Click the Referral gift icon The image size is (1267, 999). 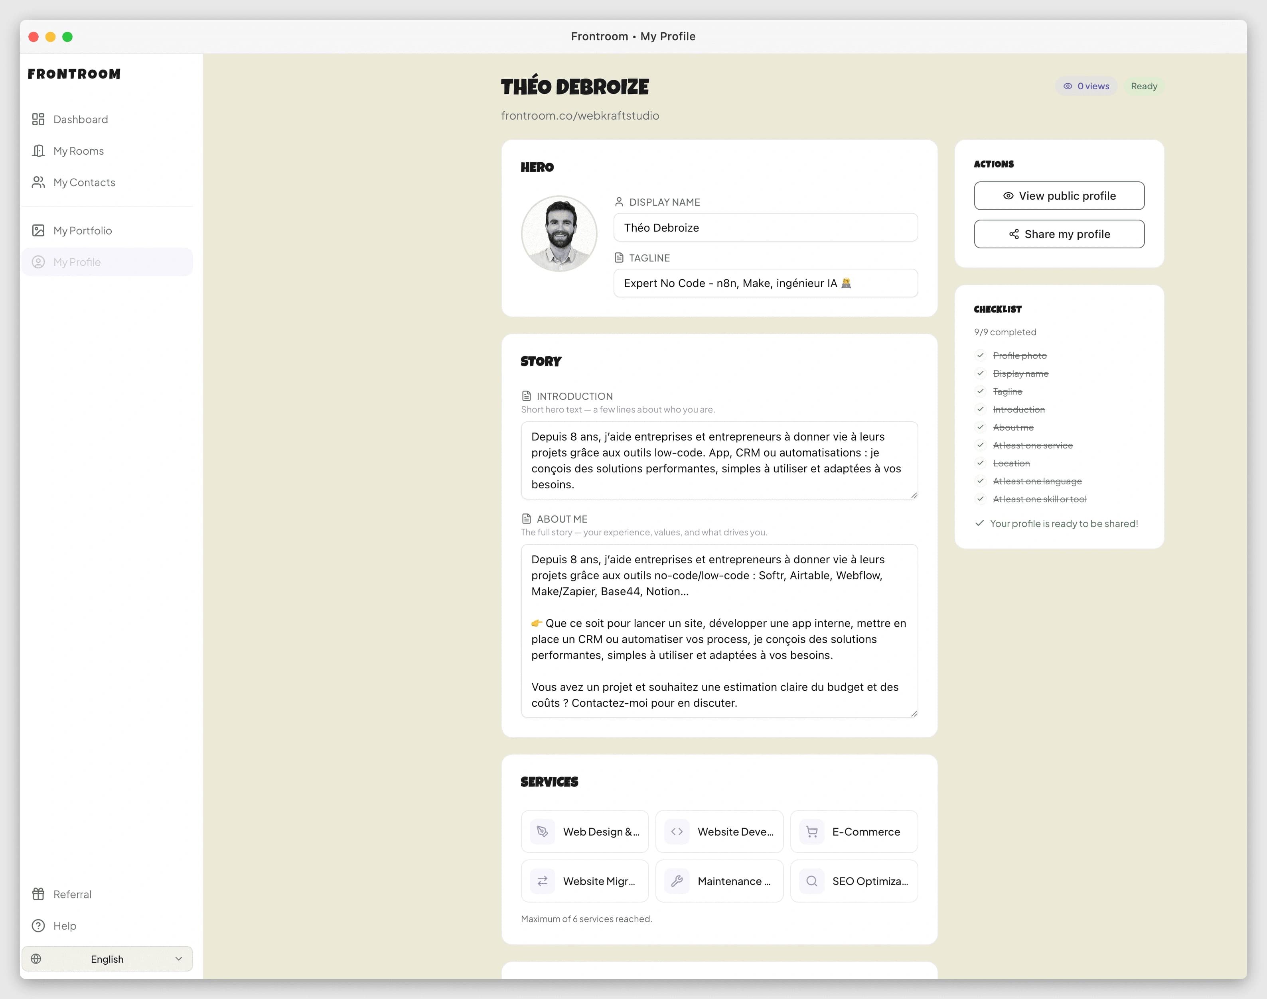click(x=38, y=894)
